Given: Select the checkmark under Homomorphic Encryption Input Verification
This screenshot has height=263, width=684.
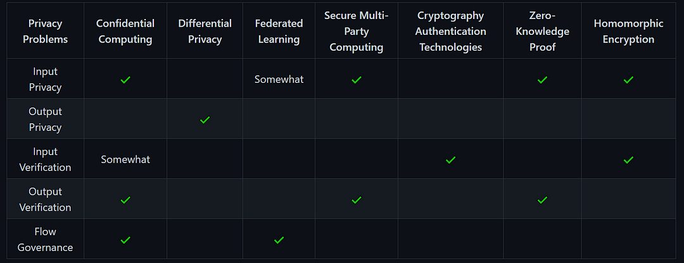Looking at the screenshot, I should coord(628,160).
